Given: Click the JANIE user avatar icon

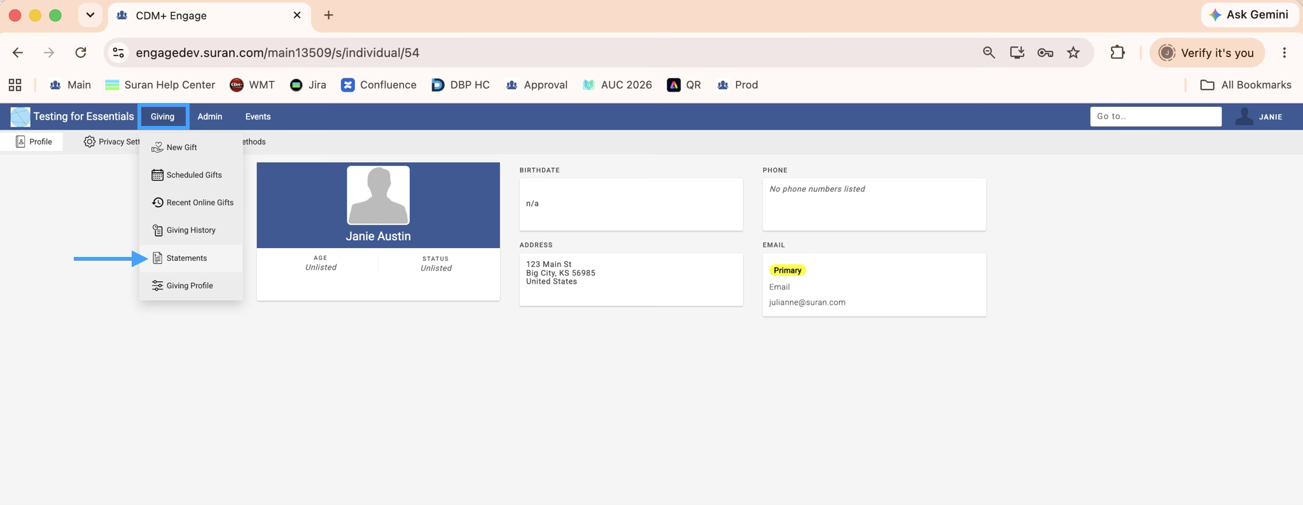Looking at the screenshot, I should (x=1244, y=116).
